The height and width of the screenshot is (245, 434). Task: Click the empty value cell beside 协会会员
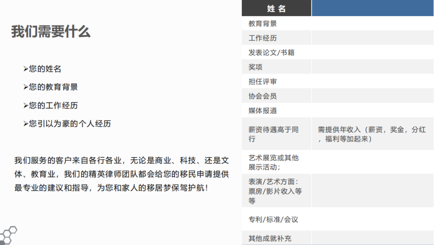(372, 96)
